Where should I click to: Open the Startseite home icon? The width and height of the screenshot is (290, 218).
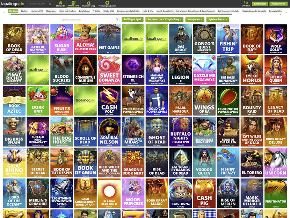(x=60, y=3)
